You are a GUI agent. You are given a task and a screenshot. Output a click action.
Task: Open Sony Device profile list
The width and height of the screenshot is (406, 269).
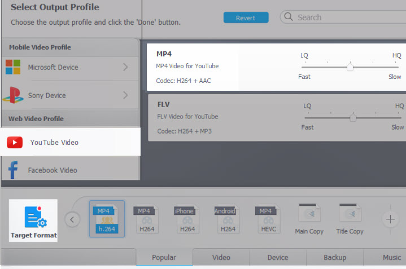click(x=71, y=95)
